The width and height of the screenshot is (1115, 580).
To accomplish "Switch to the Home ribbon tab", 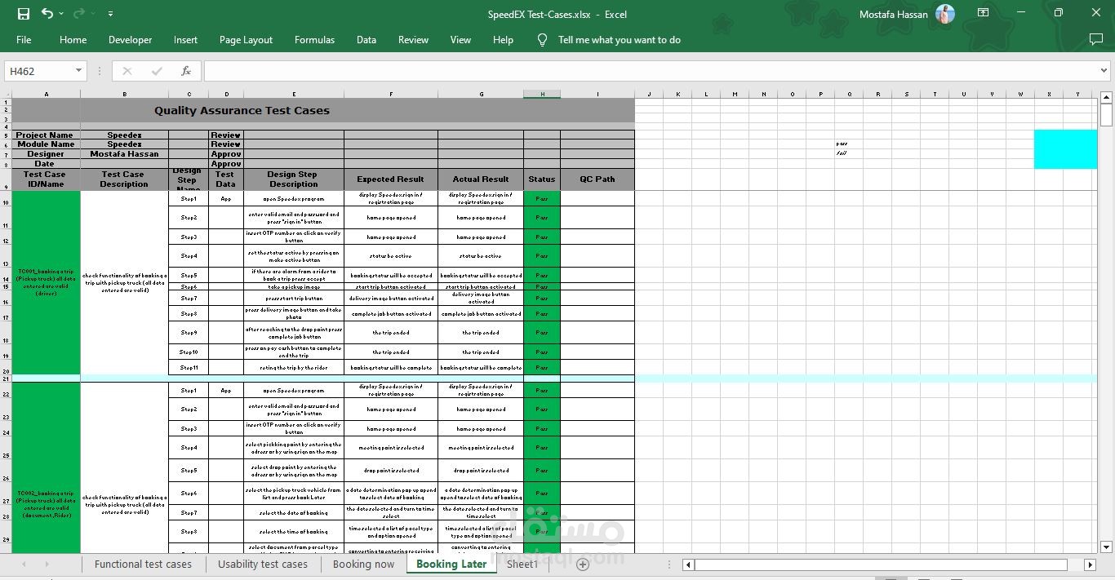I will click(x=73, y=40).
